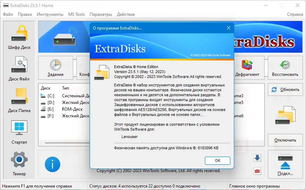Click the ExtraDisks logo in About banner
The width and height of the screenshot is (306, 190).
[x=120, y=49]
